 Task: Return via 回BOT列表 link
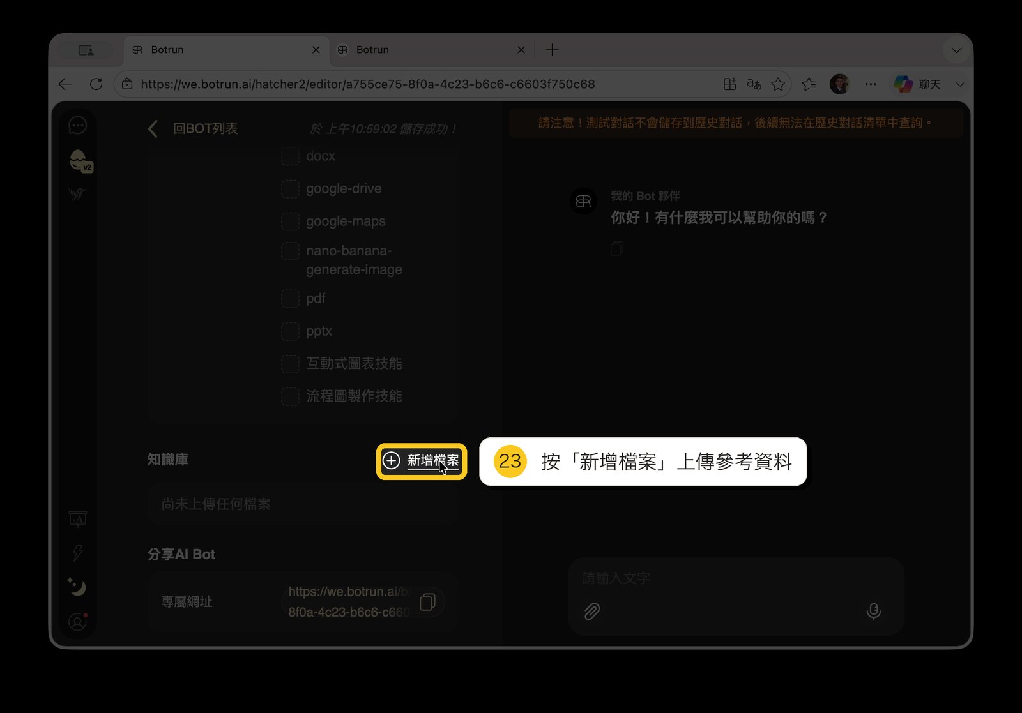pyautogui.click(x=205, y=129)
